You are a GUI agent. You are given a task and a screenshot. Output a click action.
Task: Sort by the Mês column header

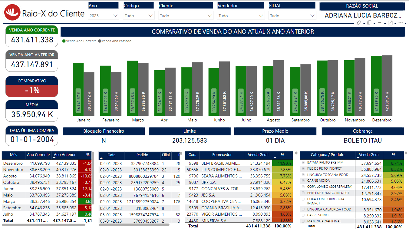[x=14, y=155]
